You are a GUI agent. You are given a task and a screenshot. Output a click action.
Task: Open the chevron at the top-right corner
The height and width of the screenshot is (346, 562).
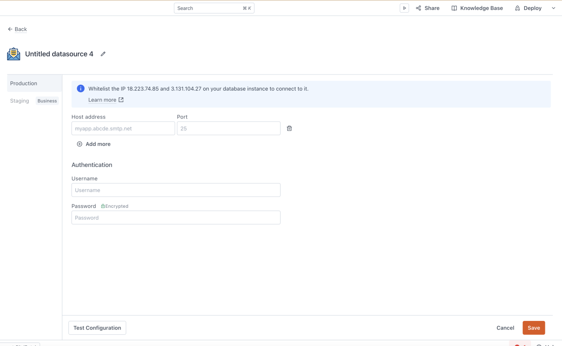554,8
